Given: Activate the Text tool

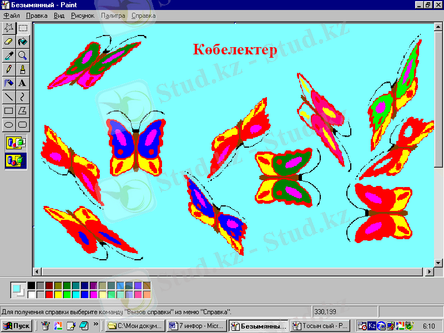Looking at the screenshot, I should point(23,83).
